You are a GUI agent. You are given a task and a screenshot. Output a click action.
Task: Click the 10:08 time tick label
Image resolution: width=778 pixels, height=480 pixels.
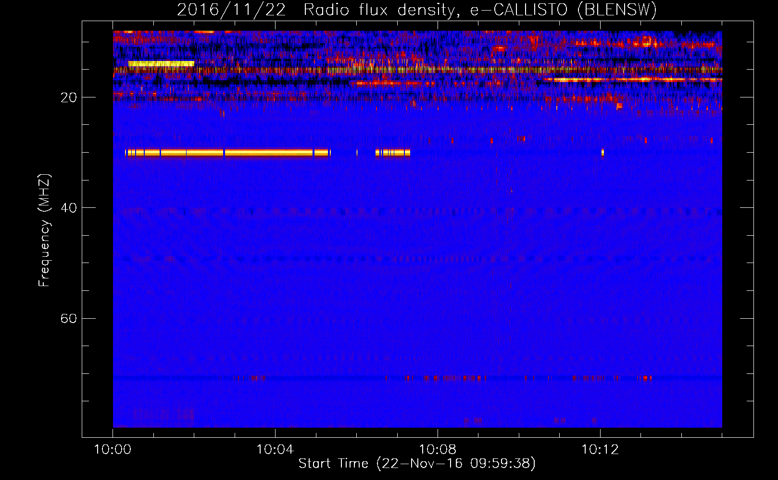[438, 450]
